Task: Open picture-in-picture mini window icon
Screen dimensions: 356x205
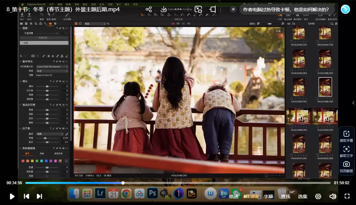Action: (x=198, y=9)
